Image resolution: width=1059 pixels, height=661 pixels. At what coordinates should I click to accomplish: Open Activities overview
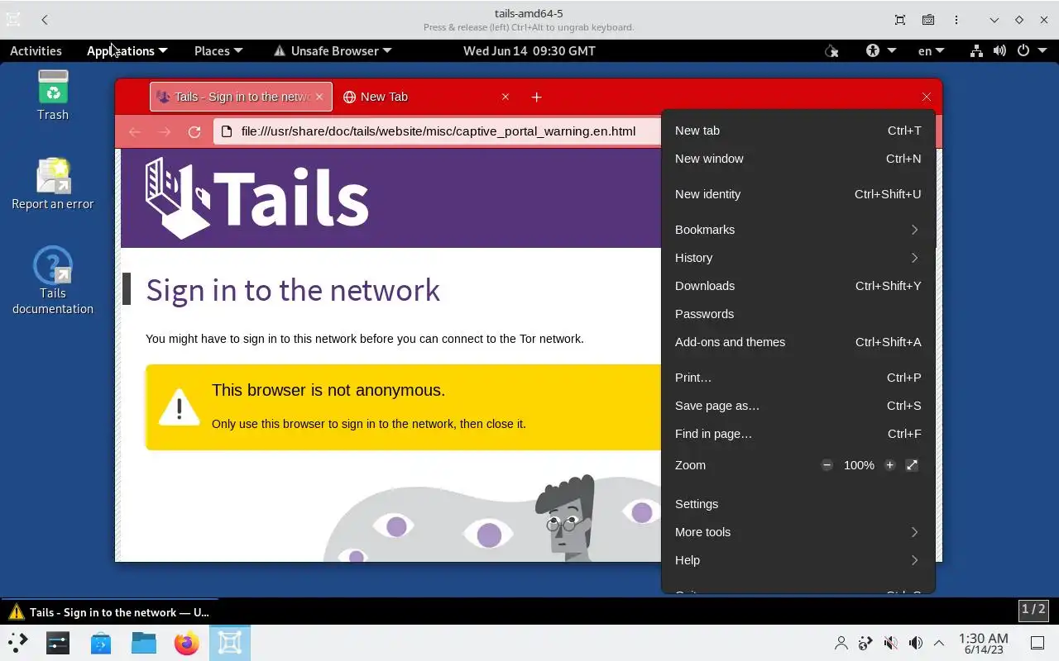pos(36,50)
